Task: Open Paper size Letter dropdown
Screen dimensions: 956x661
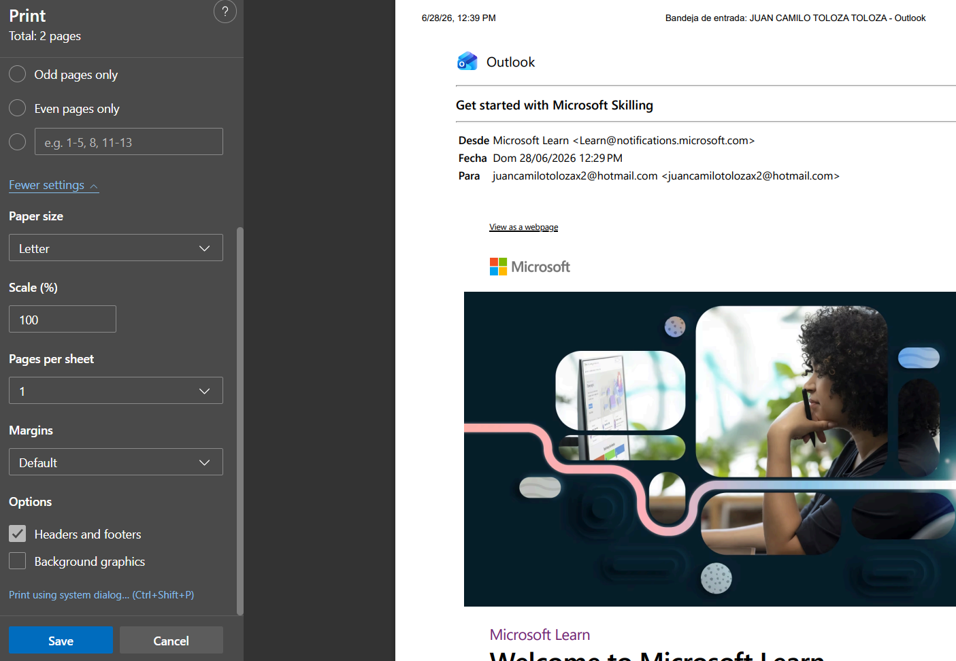Action: (116, 248)
